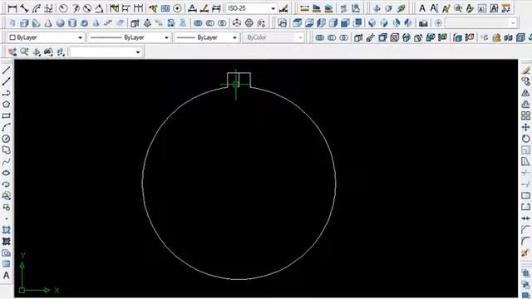
Task: Click the Multiline Text A icon in Text toolbar
Action: (422, 8)
